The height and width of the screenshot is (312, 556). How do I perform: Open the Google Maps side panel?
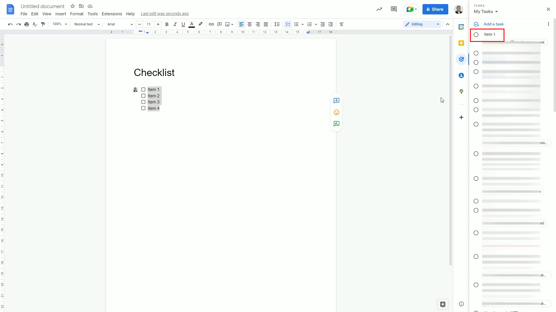[461, 91]
